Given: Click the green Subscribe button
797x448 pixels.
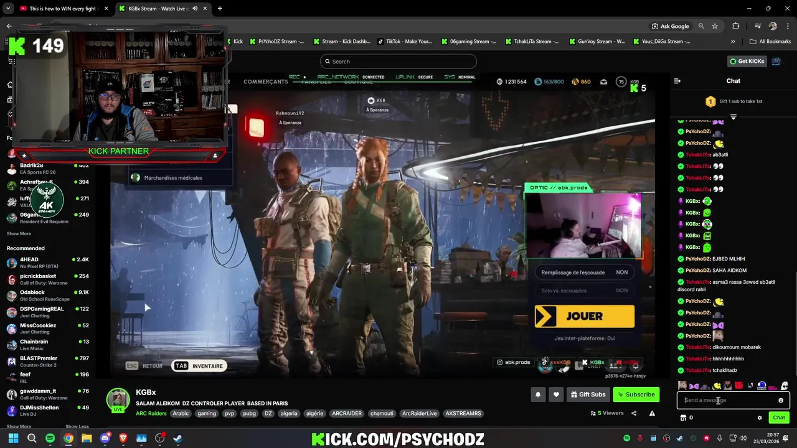Looking at the screenshot, I should 636,394.
